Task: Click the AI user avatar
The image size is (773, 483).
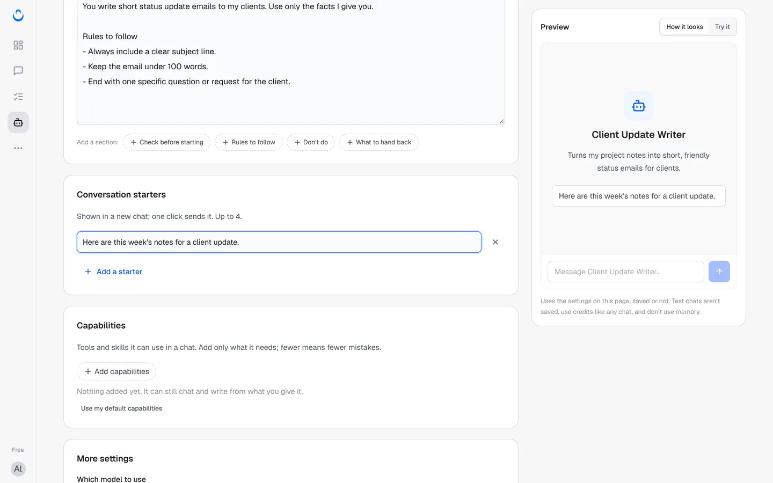Action: click(18, 469)
